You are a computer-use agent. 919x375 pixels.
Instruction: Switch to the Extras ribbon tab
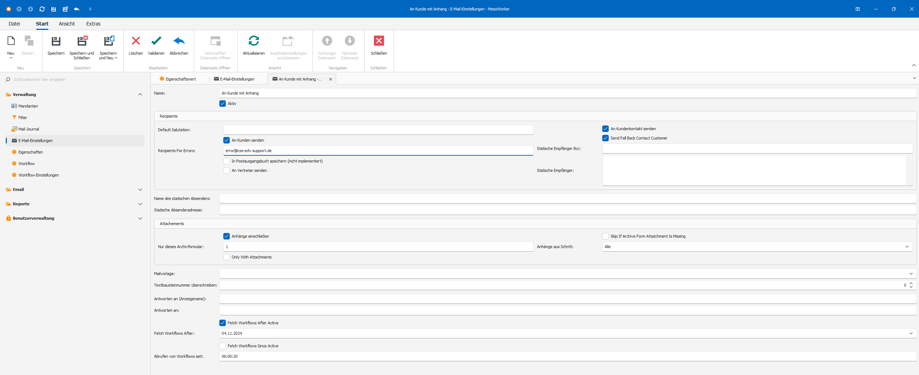[93, 23]
